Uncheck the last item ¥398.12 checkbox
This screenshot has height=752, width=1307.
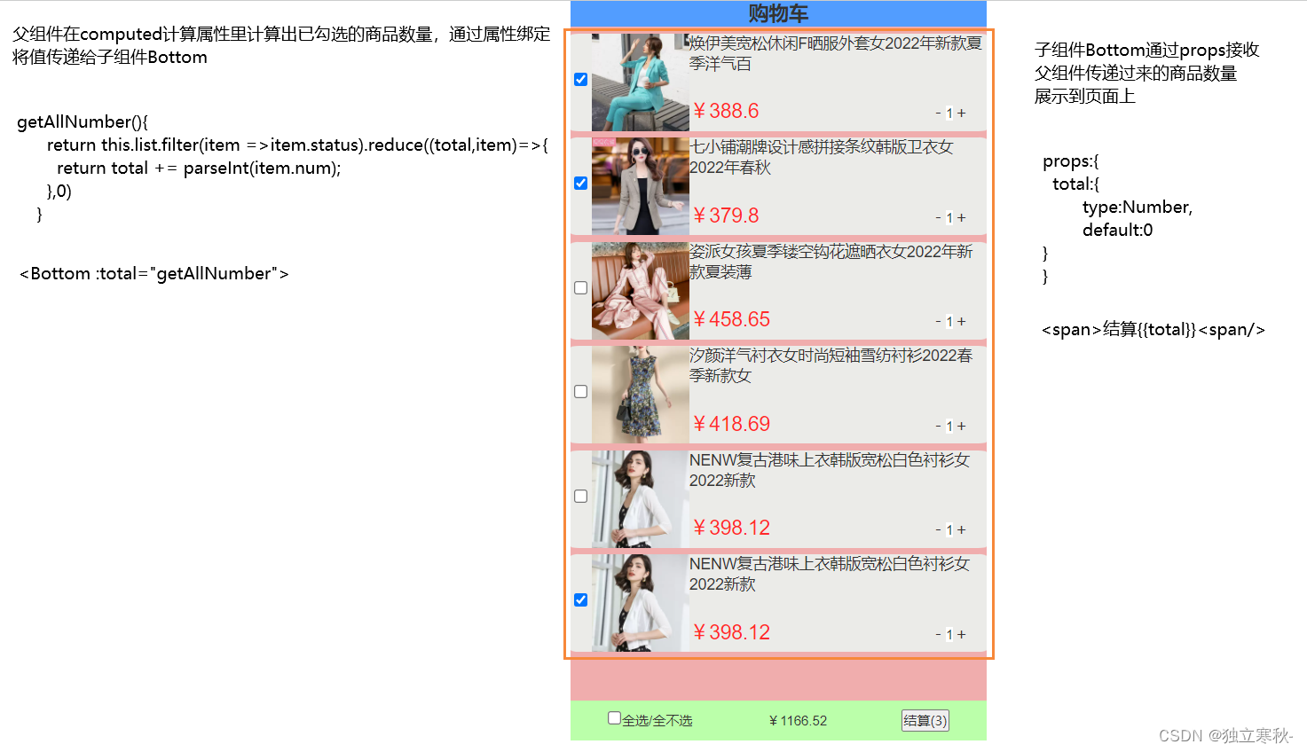[x=581, y=600]
